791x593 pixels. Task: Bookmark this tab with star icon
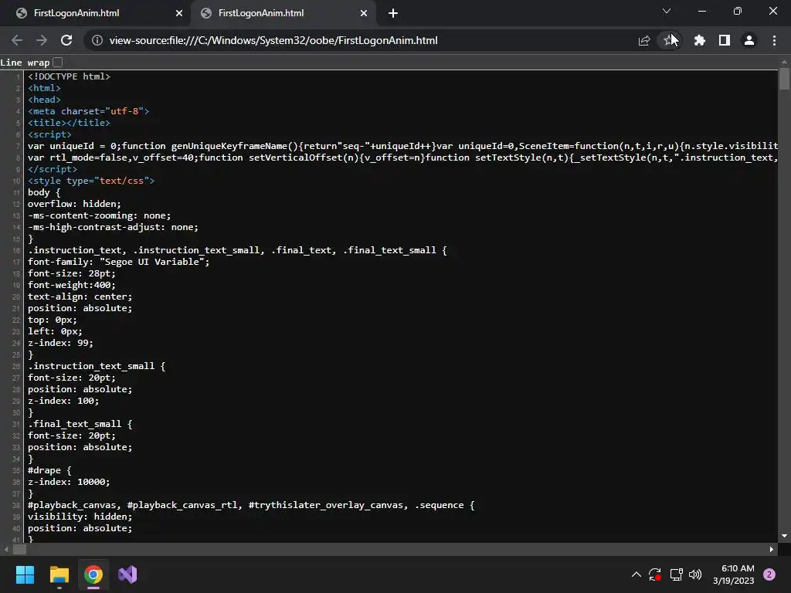pos(668,40)
